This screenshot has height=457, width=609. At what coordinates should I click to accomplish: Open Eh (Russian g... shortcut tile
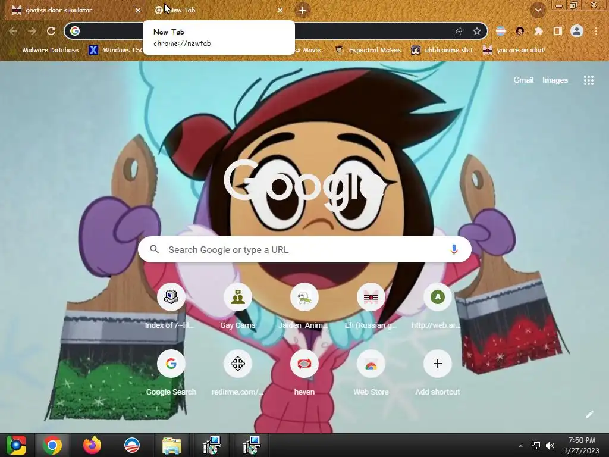click(x=371, y=306)
